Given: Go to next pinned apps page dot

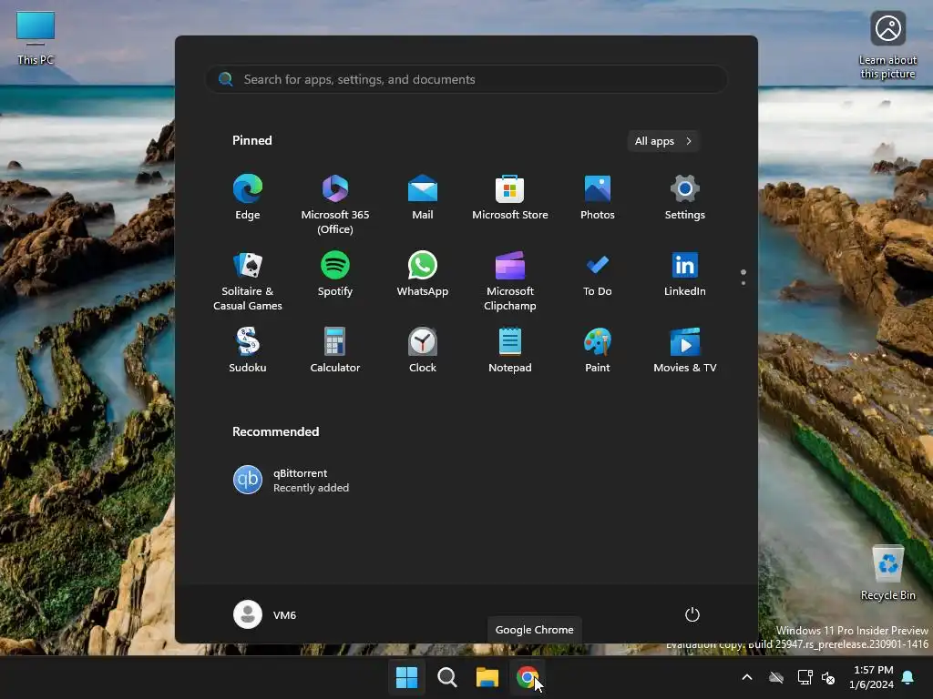Looking at the screenshot, I should tap(743, 283).
